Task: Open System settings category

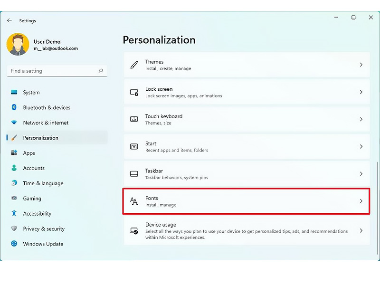Action: tap(57, 92)
